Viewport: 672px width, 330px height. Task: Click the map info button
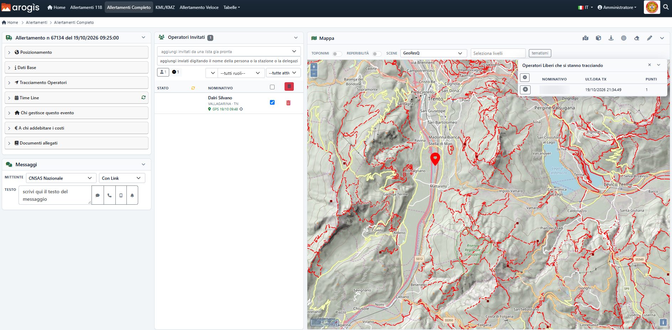tap(663, 322)
